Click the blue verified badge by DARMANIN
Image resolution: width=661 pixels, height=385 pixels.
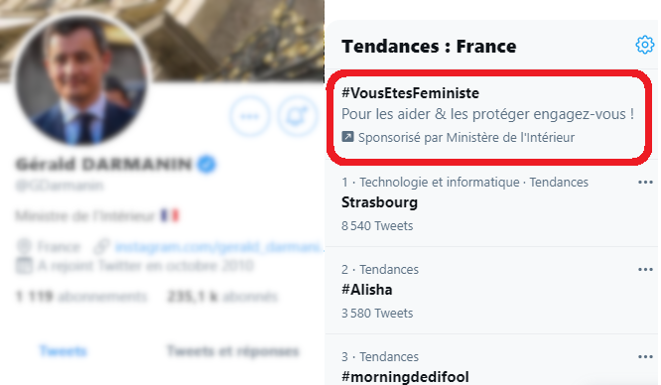(206, 164)
